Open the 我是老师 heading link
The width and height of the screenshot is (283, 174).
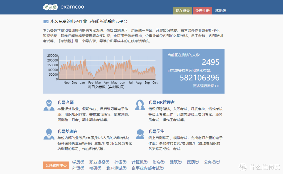click(66, 102)
